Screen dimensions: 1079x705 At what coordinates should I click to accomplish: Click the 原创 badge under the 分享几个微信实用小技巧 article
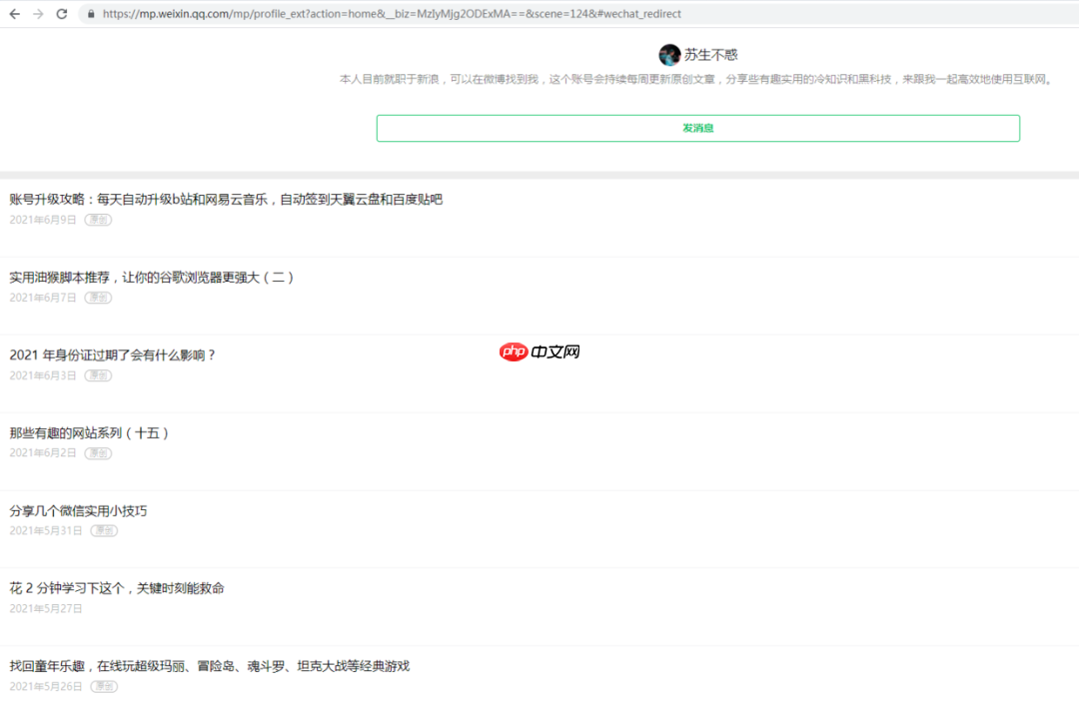(103, 531)
